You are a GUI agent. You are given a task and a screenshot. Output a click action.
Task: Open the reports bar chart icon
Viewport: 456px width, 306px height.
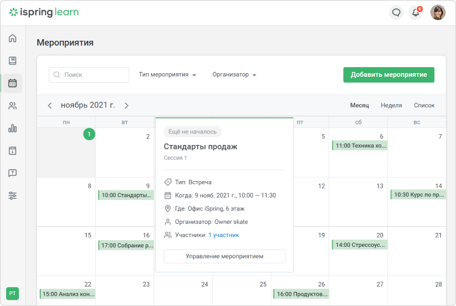coord(12,128)
